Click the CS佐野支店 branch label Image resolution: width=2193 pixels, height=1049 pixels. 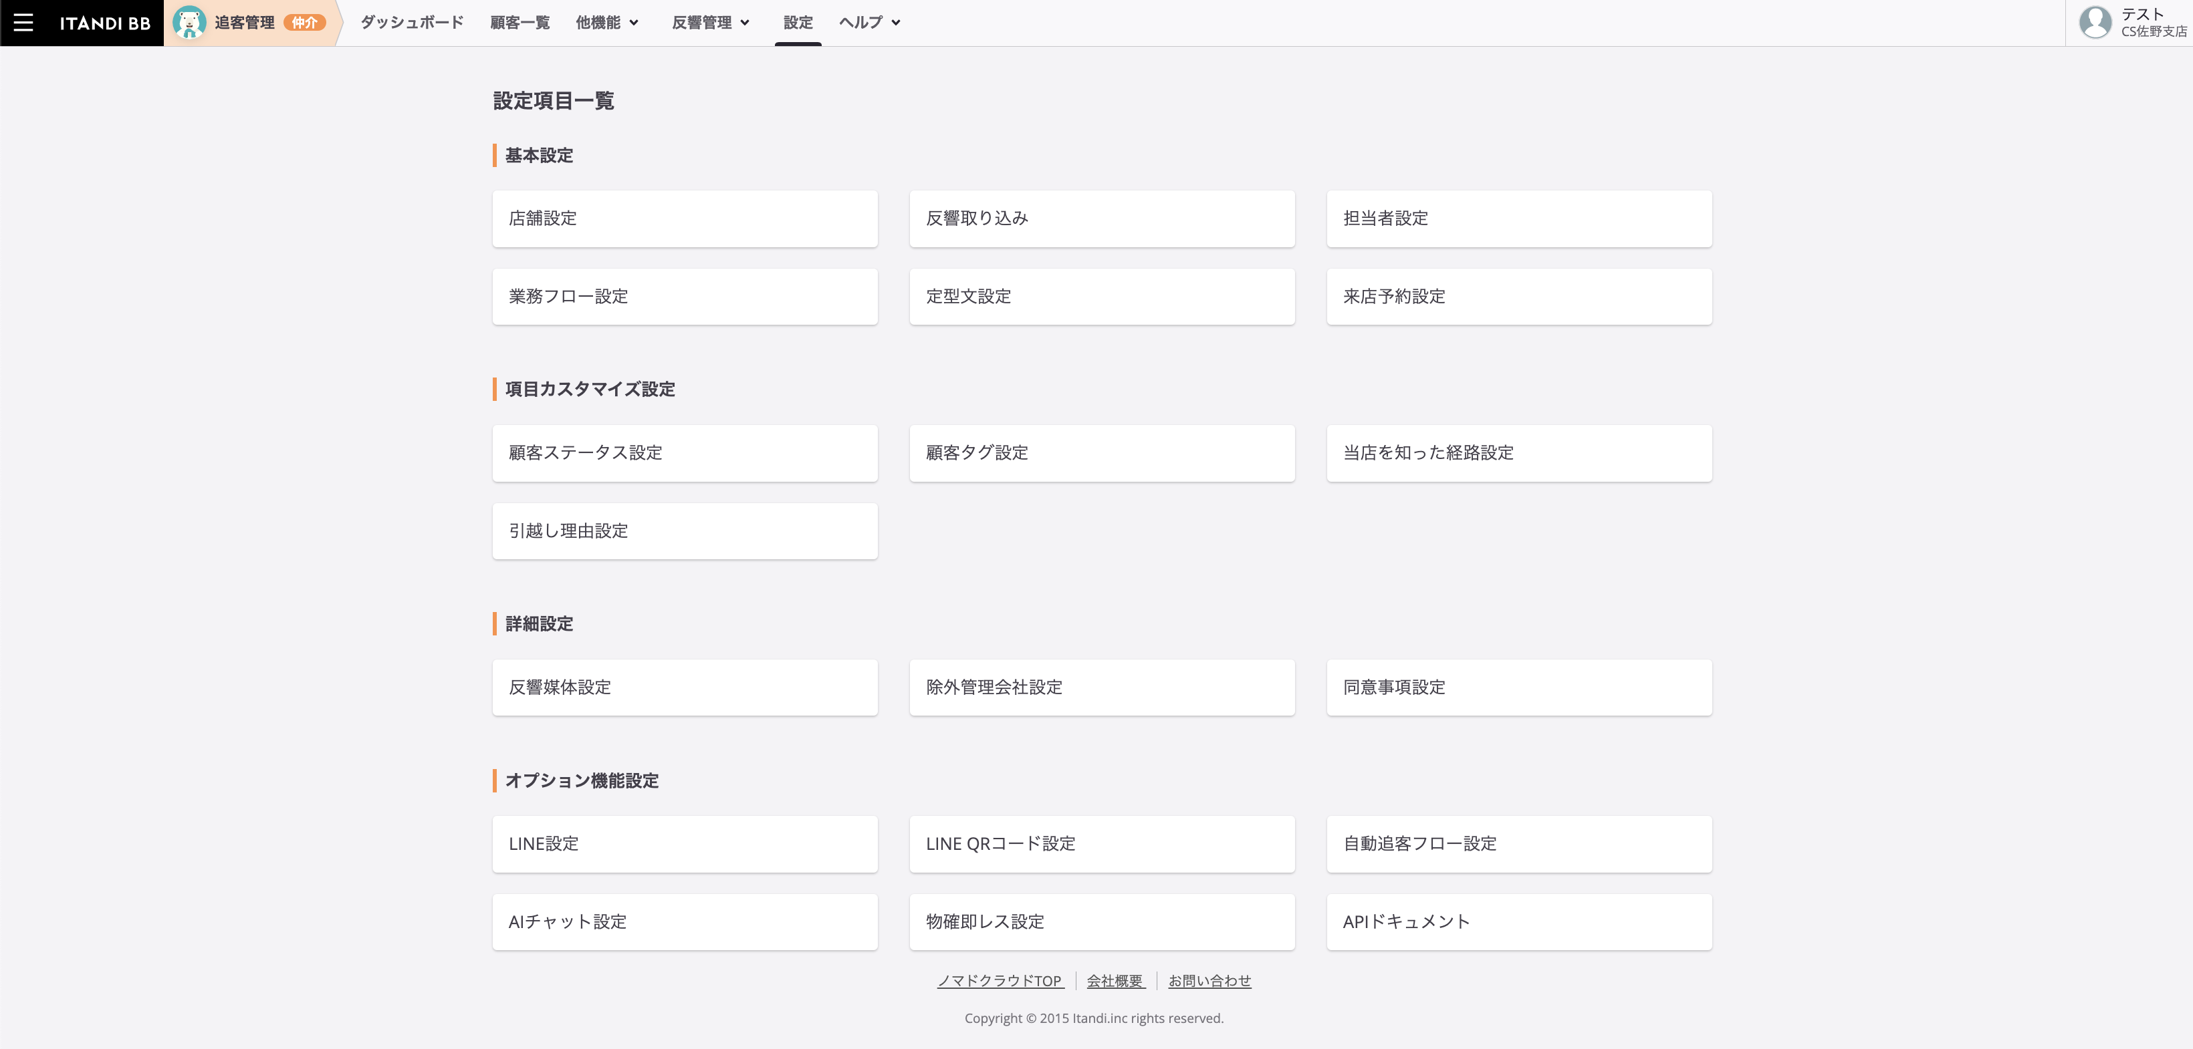[x=2154, y=31]
